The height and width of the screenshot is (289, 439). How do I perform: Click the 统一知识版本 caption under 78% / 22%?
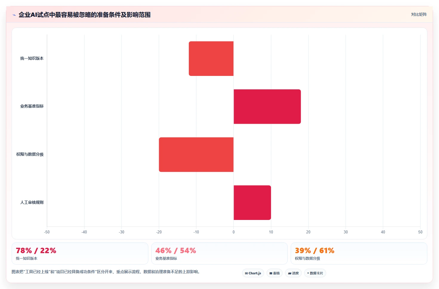point(27,259)
